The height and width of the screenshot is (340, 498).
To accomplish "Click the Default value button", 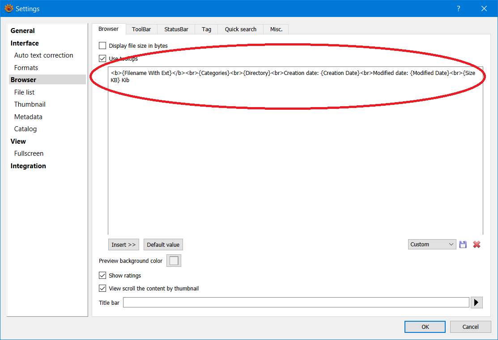I will (163, 245).
